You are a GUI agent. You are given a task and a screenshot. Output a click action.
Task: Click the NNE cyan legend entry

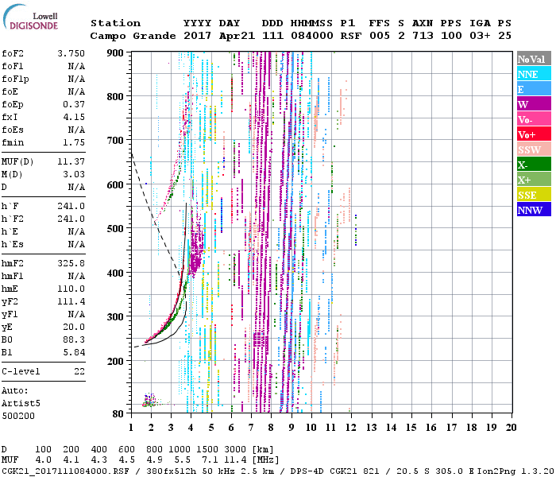(x=534, y=74)
